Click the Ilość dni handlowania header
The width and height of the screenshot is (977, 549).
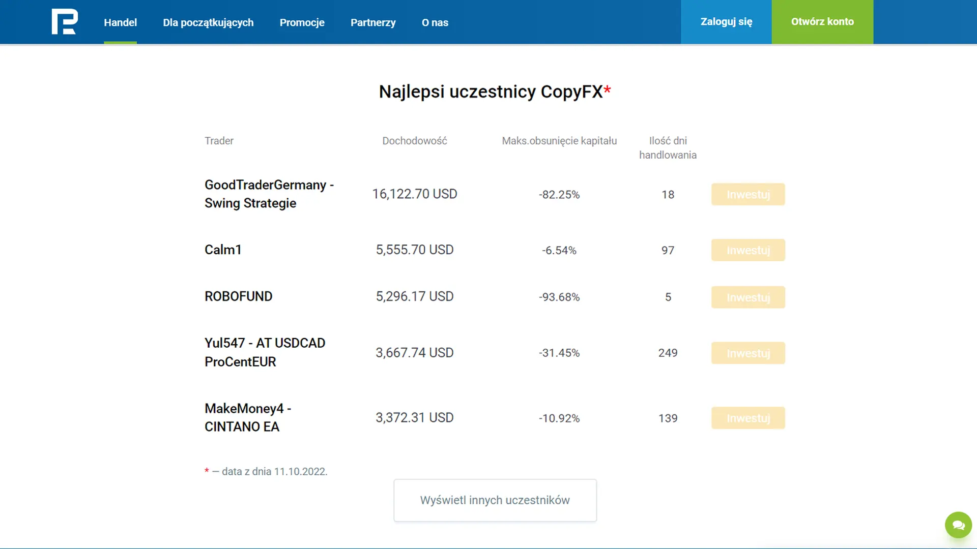tap(668, 147)
